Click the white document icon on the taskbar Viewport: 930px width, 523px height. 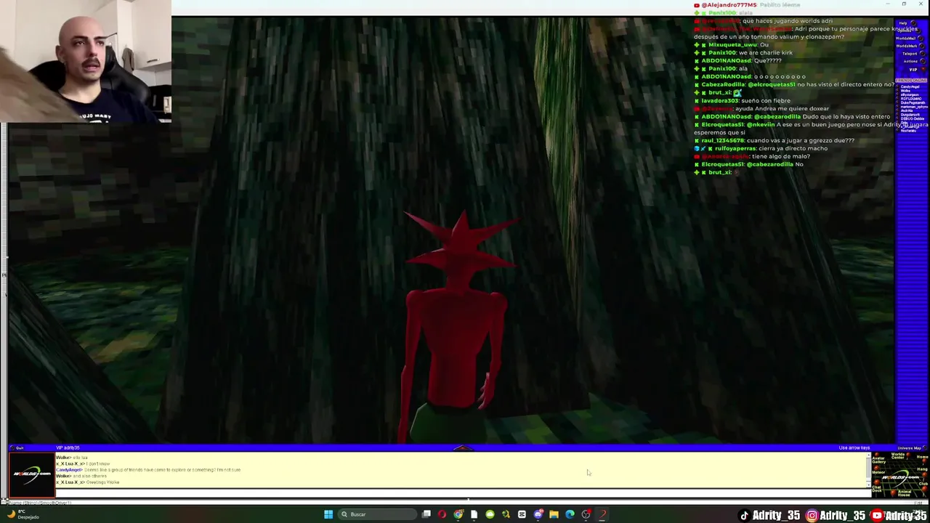pos(474,514)
